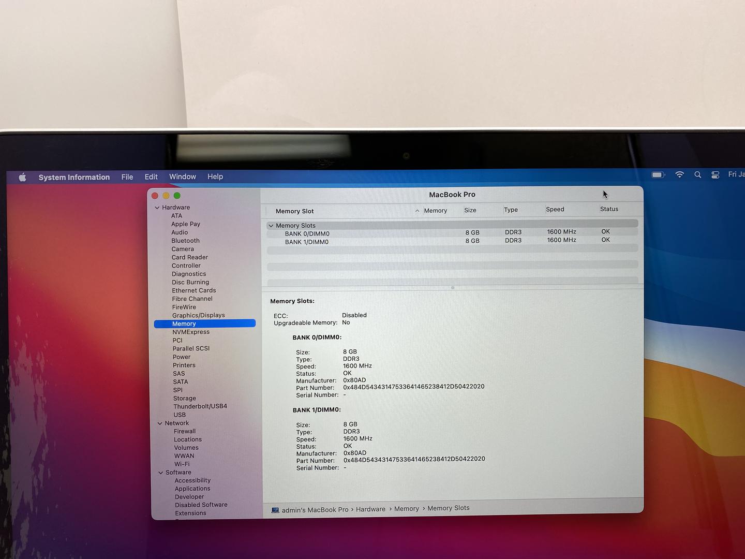The image size is (745, 559).
Task: Click the Speed column header
Action: (x=555, y=209)
